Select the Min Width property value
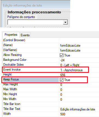The height and width of the screenshot is (117, 99). 79,100
